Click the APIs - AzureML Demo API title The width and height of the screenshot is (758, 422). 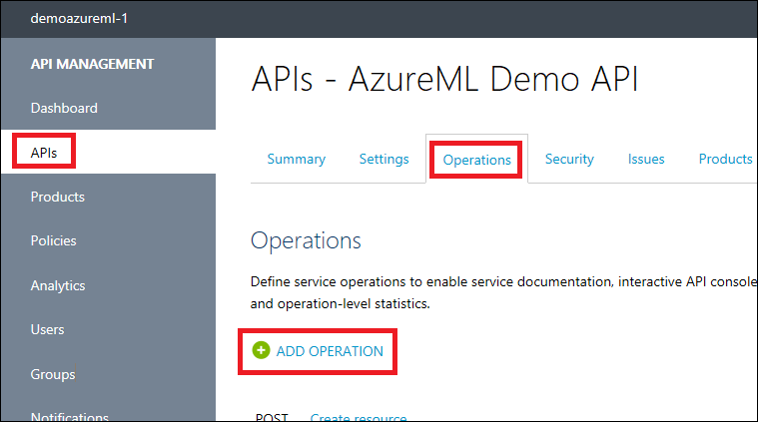coord(444,79)
